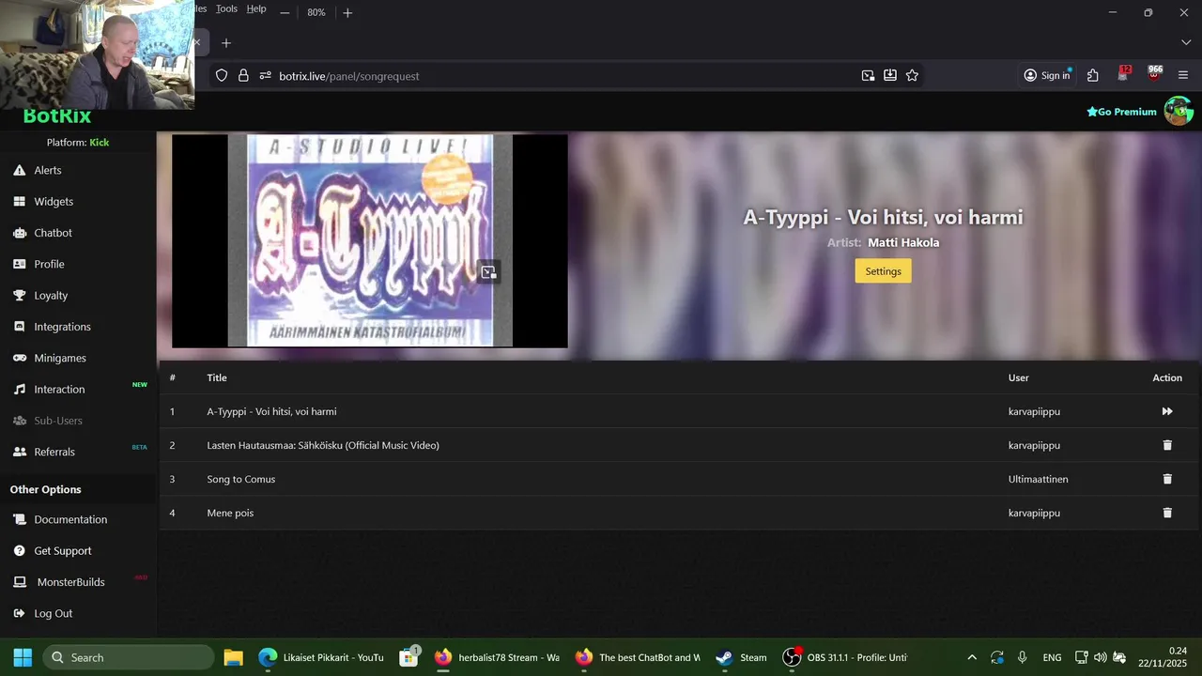
Task: Open Microsoft Store from taskbar
Action: click(408, 657)
